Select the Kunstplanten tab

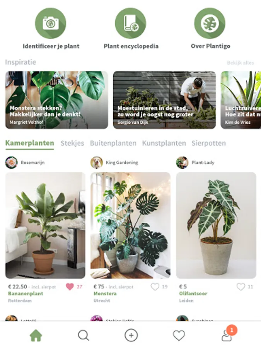pyautogui.click(x=164, y=143)
